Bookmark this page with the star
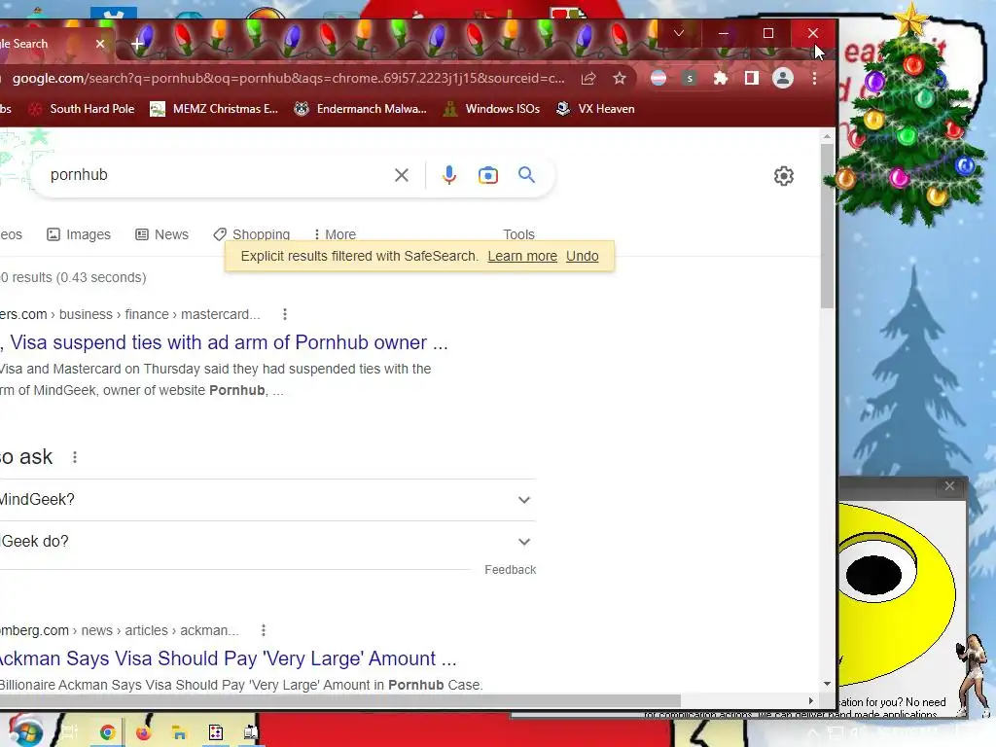Screen dimensions: 996x747 tap(620, 78)
